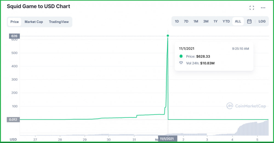Screen dimensions: 274x143
Task: Select the 7D time range
Action: pos(186,21)
